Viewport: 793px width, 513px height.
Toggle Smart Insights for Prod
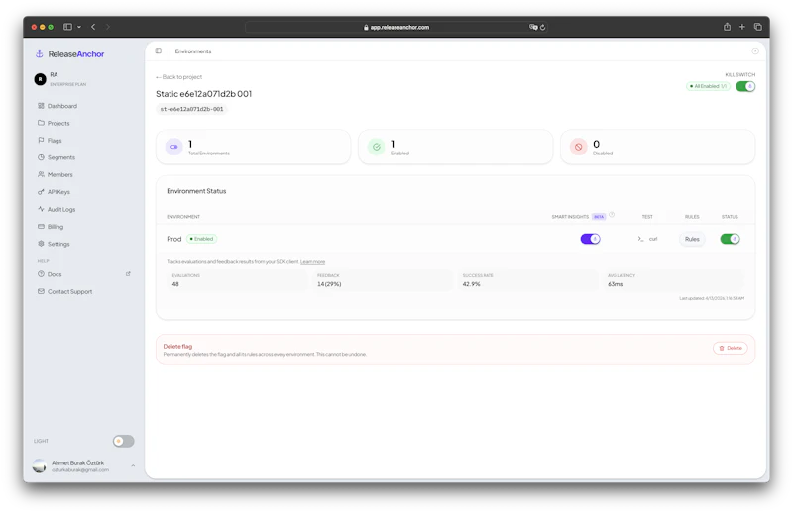[x=590, y=239]
